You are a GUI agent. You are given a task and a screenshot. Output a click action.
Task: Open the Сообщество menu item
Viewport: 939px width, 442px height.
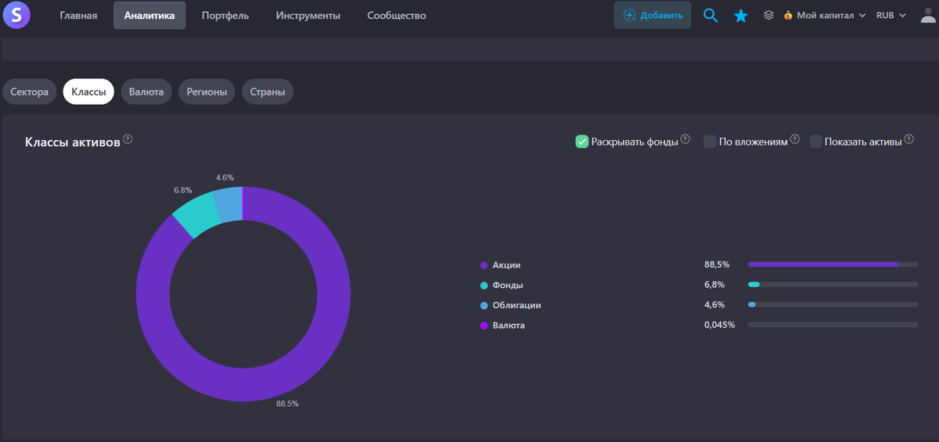coord(397,16)
